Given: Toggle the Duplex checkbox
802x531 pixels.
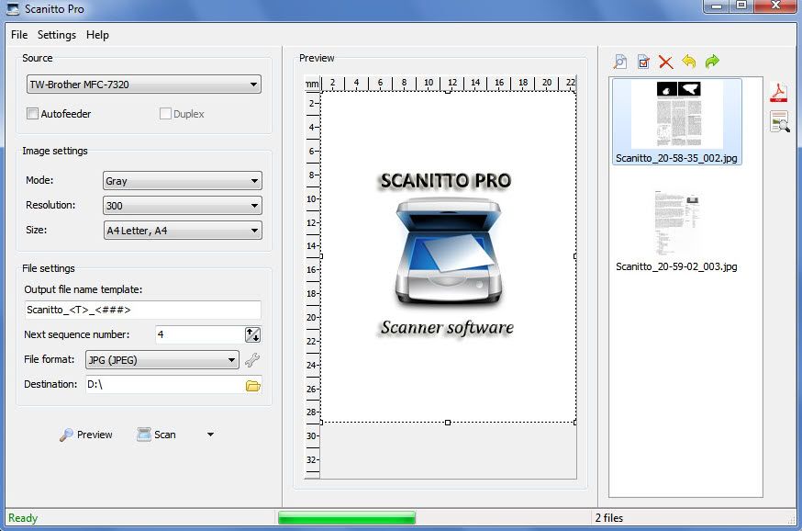Looking at the screenshot, I should 166,114.
